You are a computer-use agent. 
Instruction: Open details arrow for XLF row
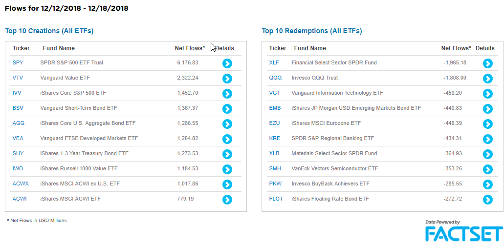487,63
